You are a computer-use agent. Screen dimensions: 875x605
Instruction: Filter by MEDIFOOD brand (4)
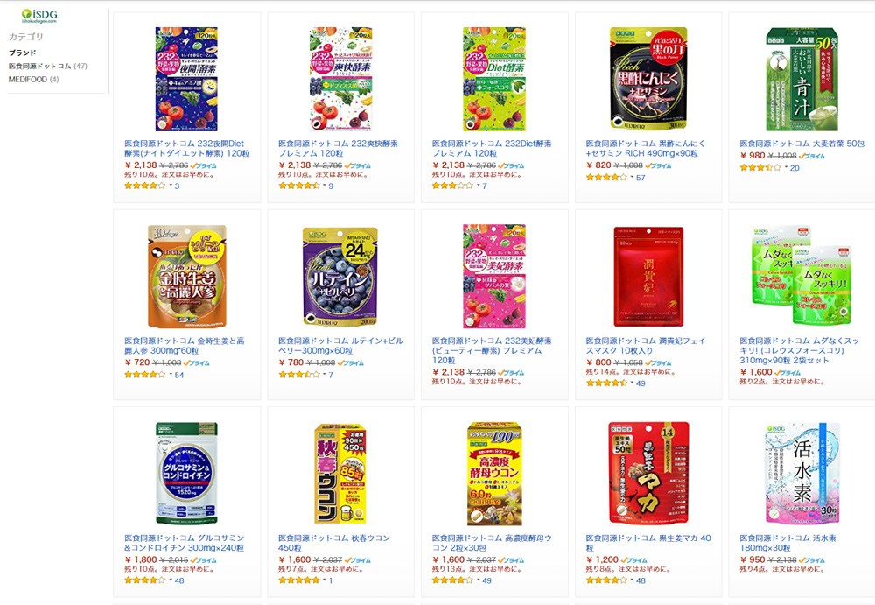(x=33, y=80)
